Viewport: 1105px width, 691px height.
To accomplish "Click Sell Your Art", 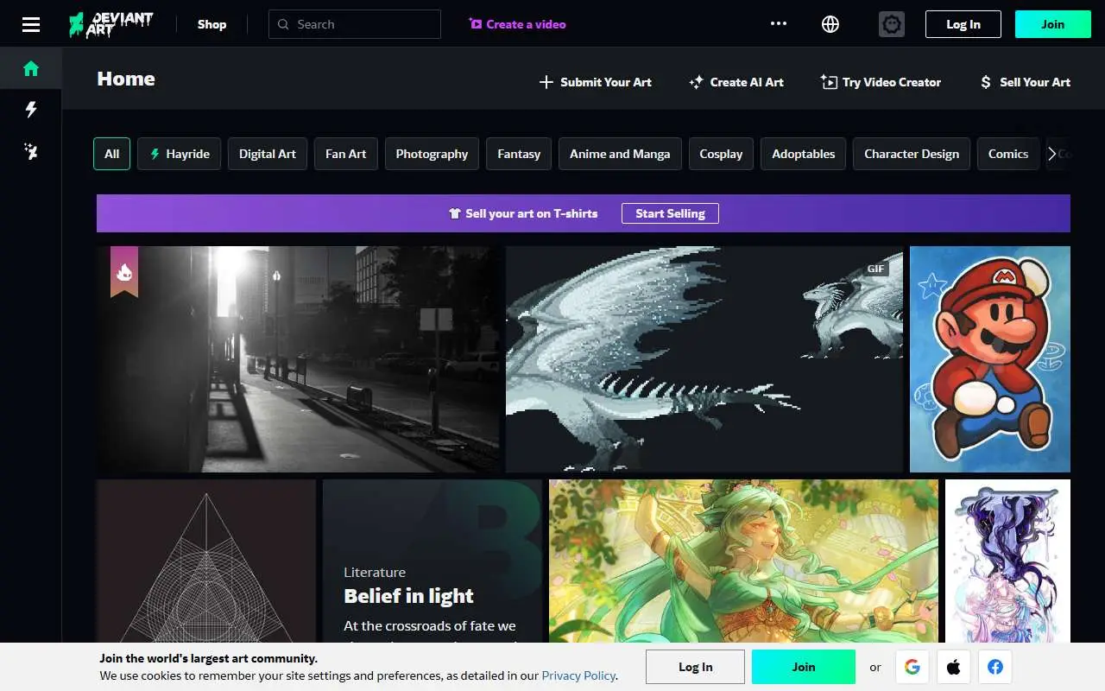I will [x=1026, y=82].
